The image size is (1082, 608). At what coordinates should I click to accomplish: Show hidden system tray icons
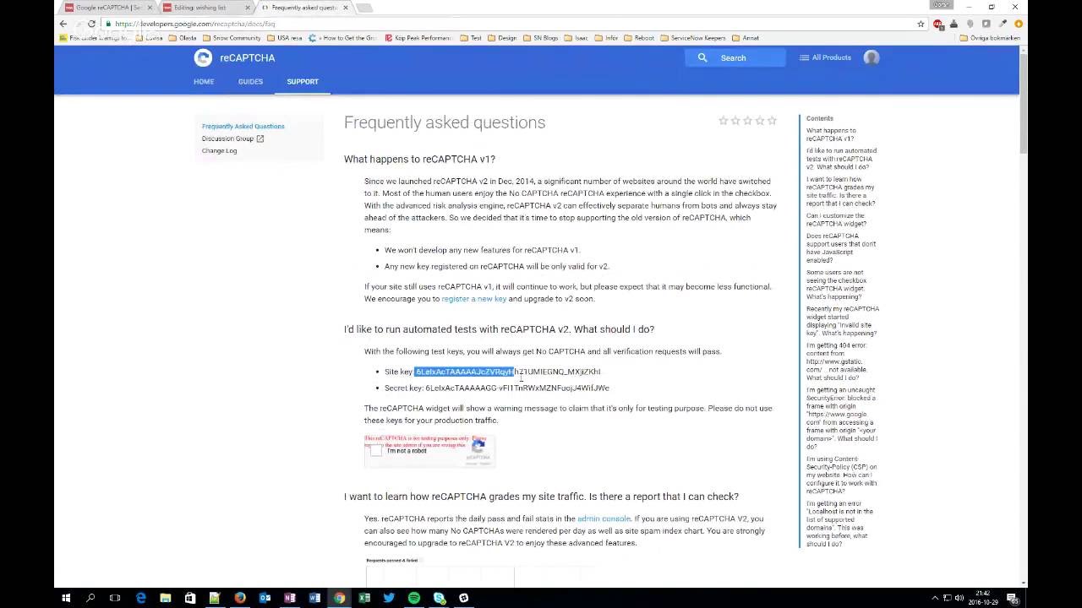pos(936,598)
